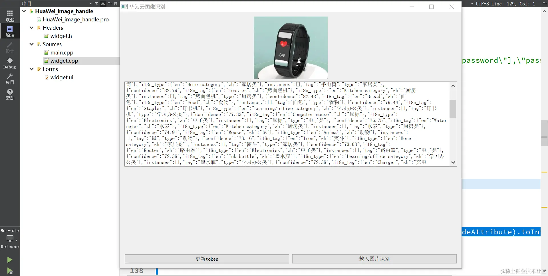
Task: Open widget.cpp from the Sources tree
Action: (x=64, y=60)
